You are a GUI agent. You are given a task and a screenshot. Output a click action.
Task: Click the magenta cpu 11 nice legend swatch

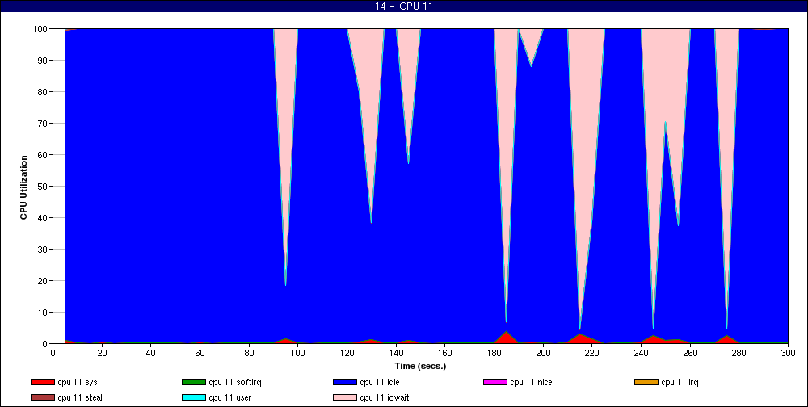[x=495, y=382]
